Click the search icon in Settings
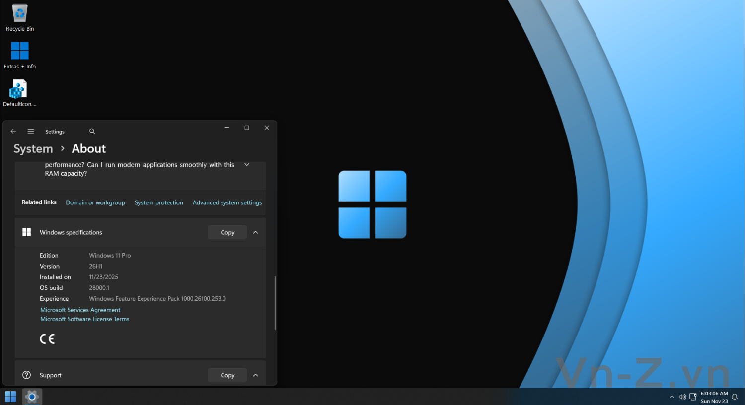This screenshot has height=405, width=745. click(92, 131)
